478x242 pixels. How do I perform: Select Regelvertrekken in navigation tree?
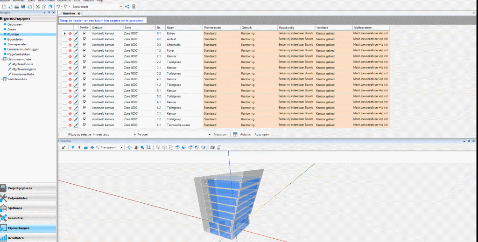pyautogui.click(x=19, y=54)
